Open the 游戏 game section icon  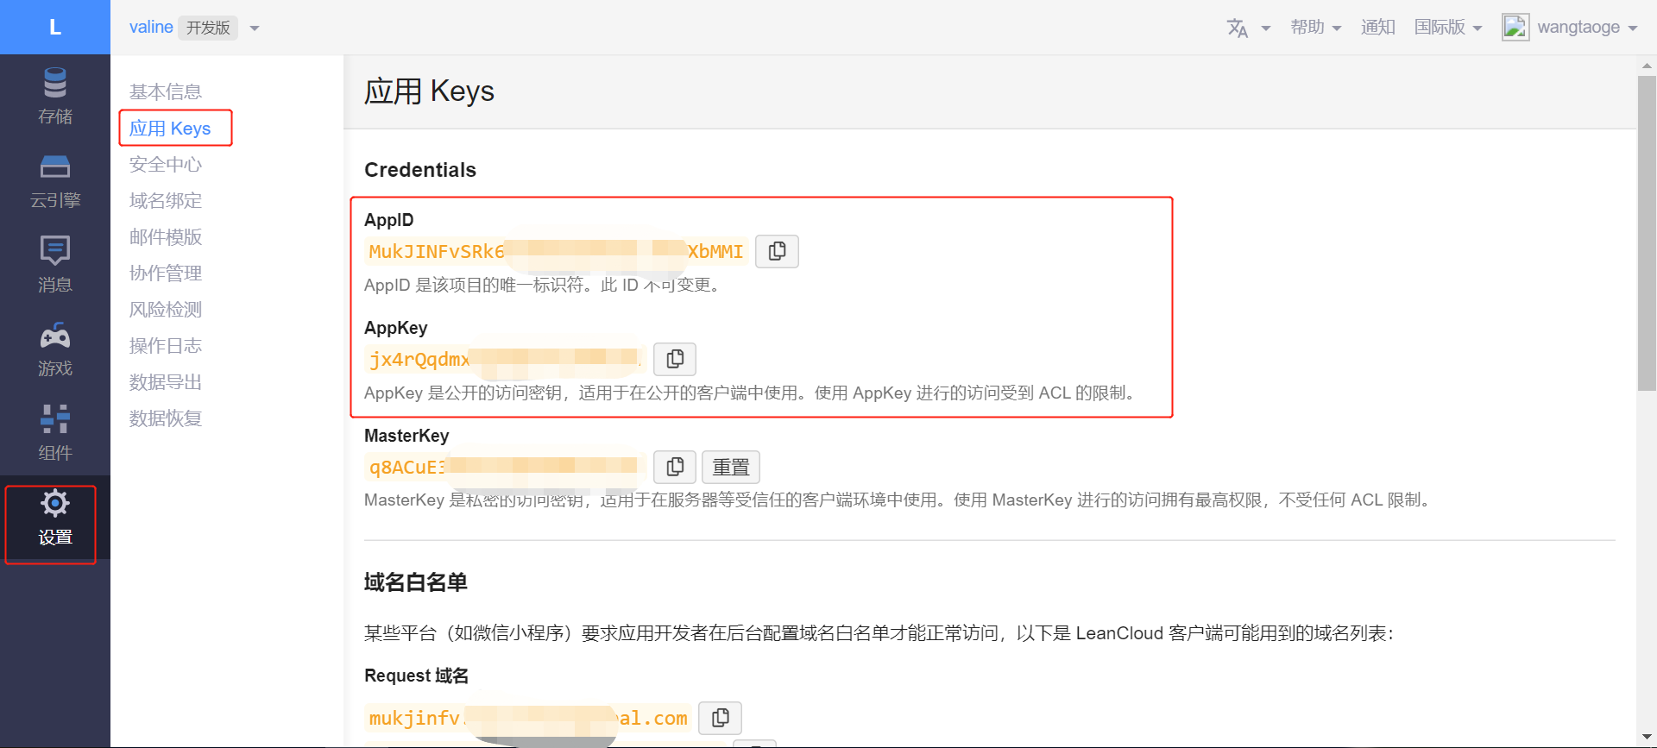coord(54,336)
